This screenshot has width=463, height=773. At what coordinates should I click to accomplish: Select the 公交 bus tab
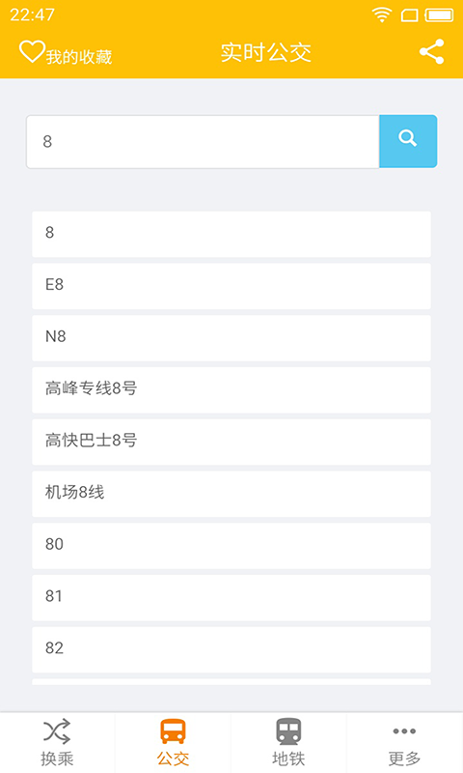click(x=173, y=743)
